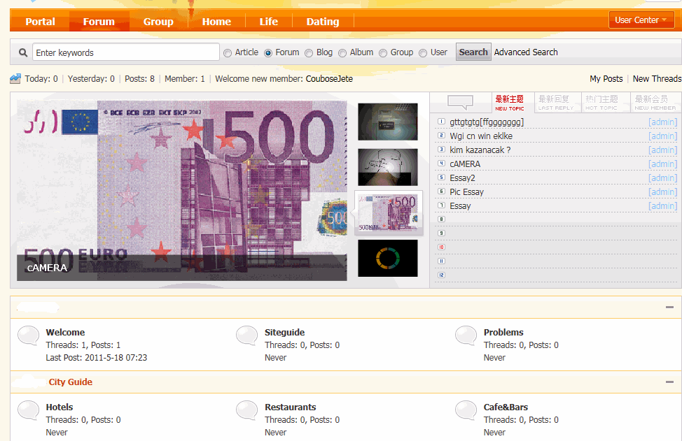682x441 pixels.
Task: Open the Pic Essay topic
Action: pos(467,192)
